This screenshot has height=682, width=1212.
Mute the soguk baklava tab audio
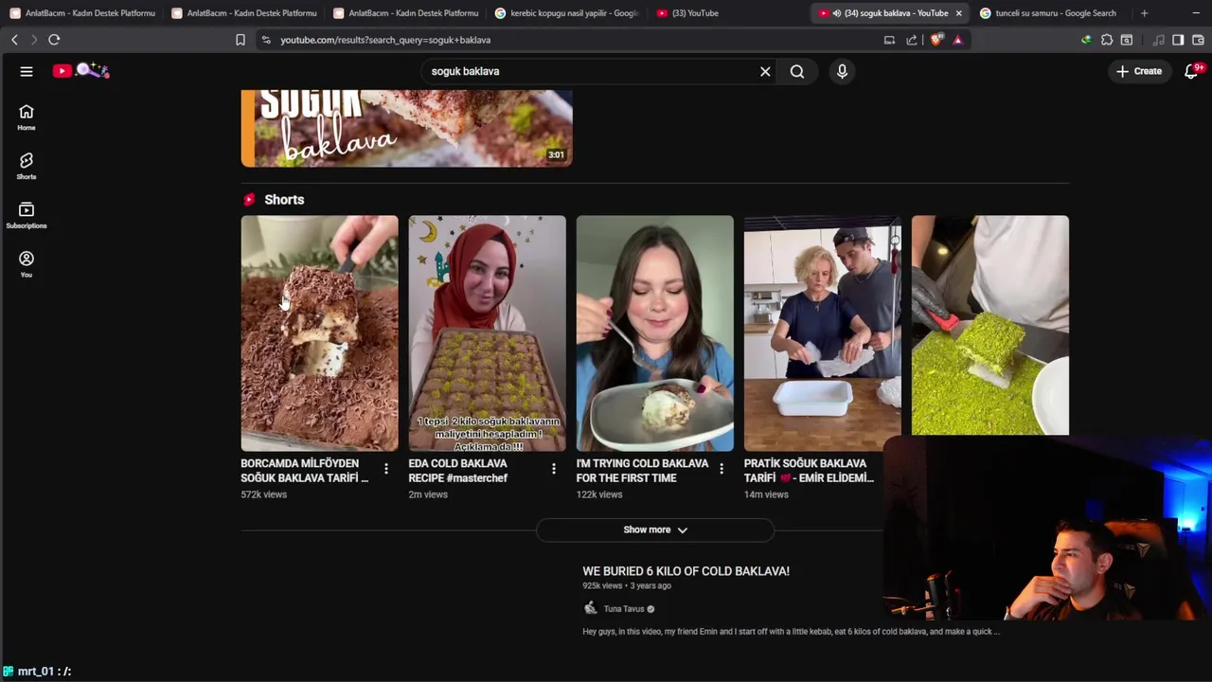coord(836,13)
